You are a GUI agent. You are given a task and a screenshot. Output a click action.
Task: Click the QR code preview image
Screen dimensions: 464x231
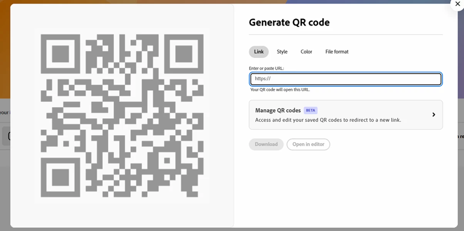[122, 116]
